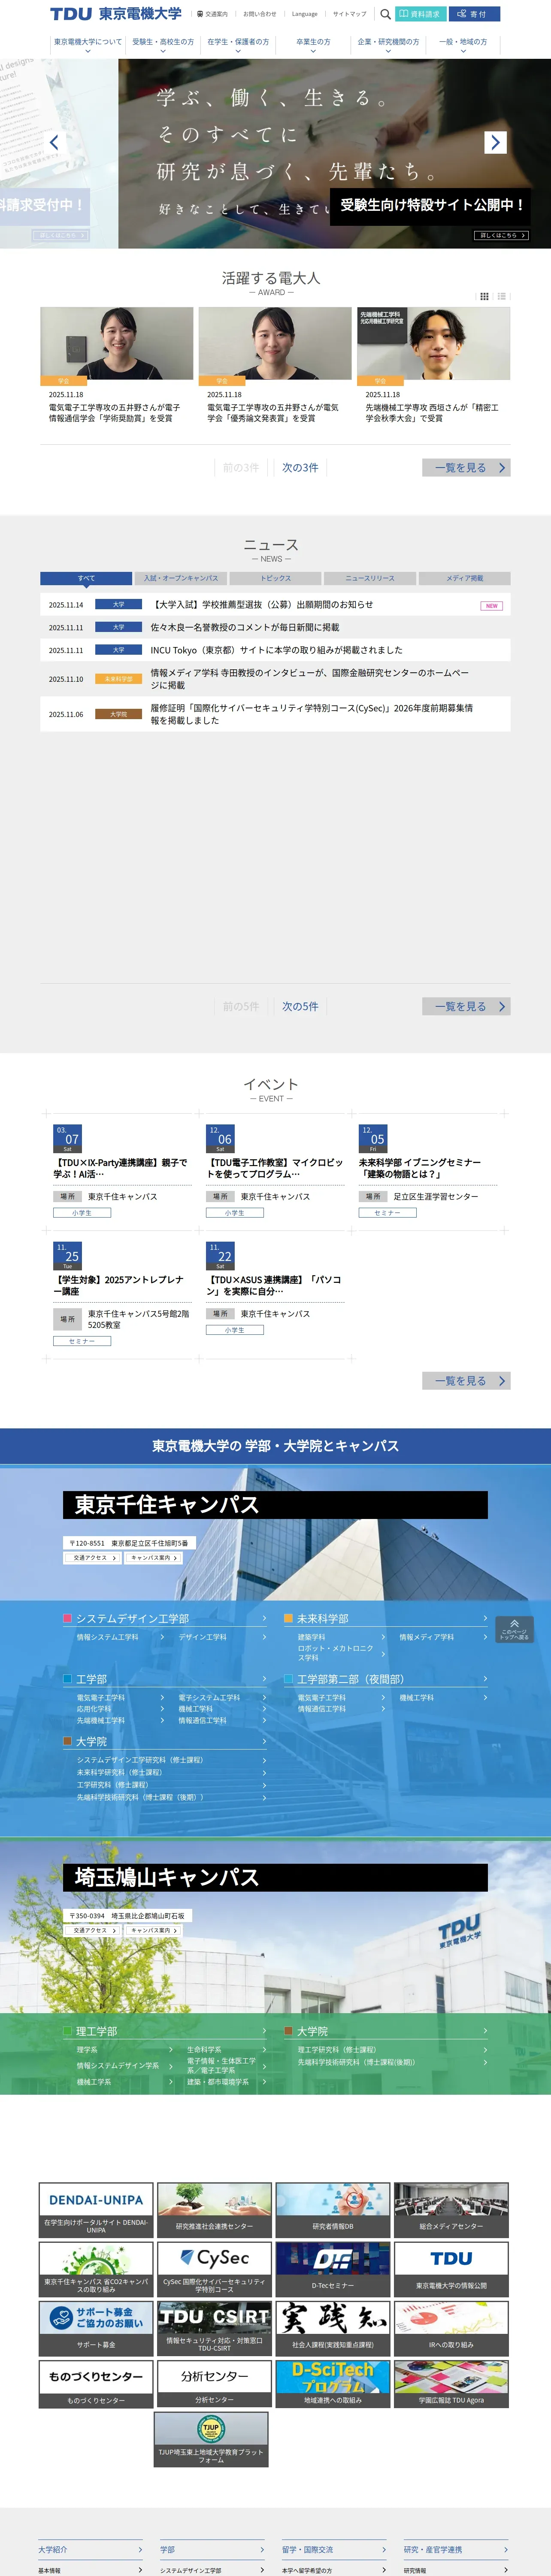Open the 工学部第二部(夜間部) faculty link

pyautogui.click(x=386, y=1679)
